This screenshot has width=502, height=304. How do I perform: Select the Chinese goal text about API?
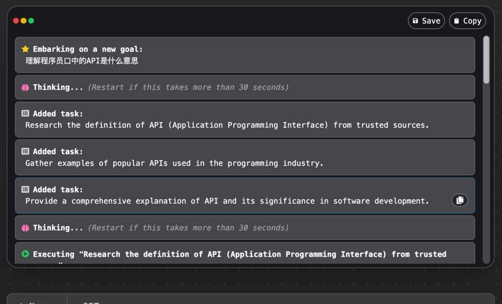(82, 61)
